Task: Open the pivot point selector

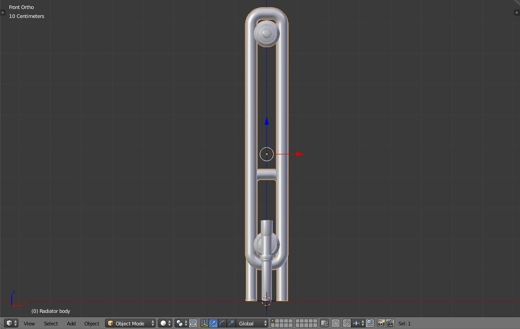Action: click(181, 323)
